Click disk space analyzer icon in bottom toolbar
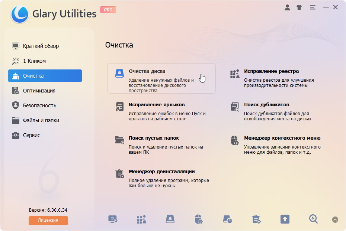The image size is (346, 231). 227,219
